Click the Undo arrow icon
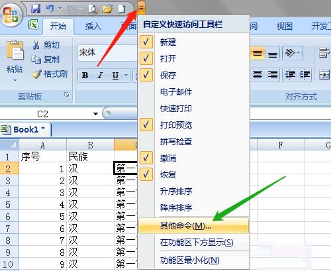 [50, 9]
